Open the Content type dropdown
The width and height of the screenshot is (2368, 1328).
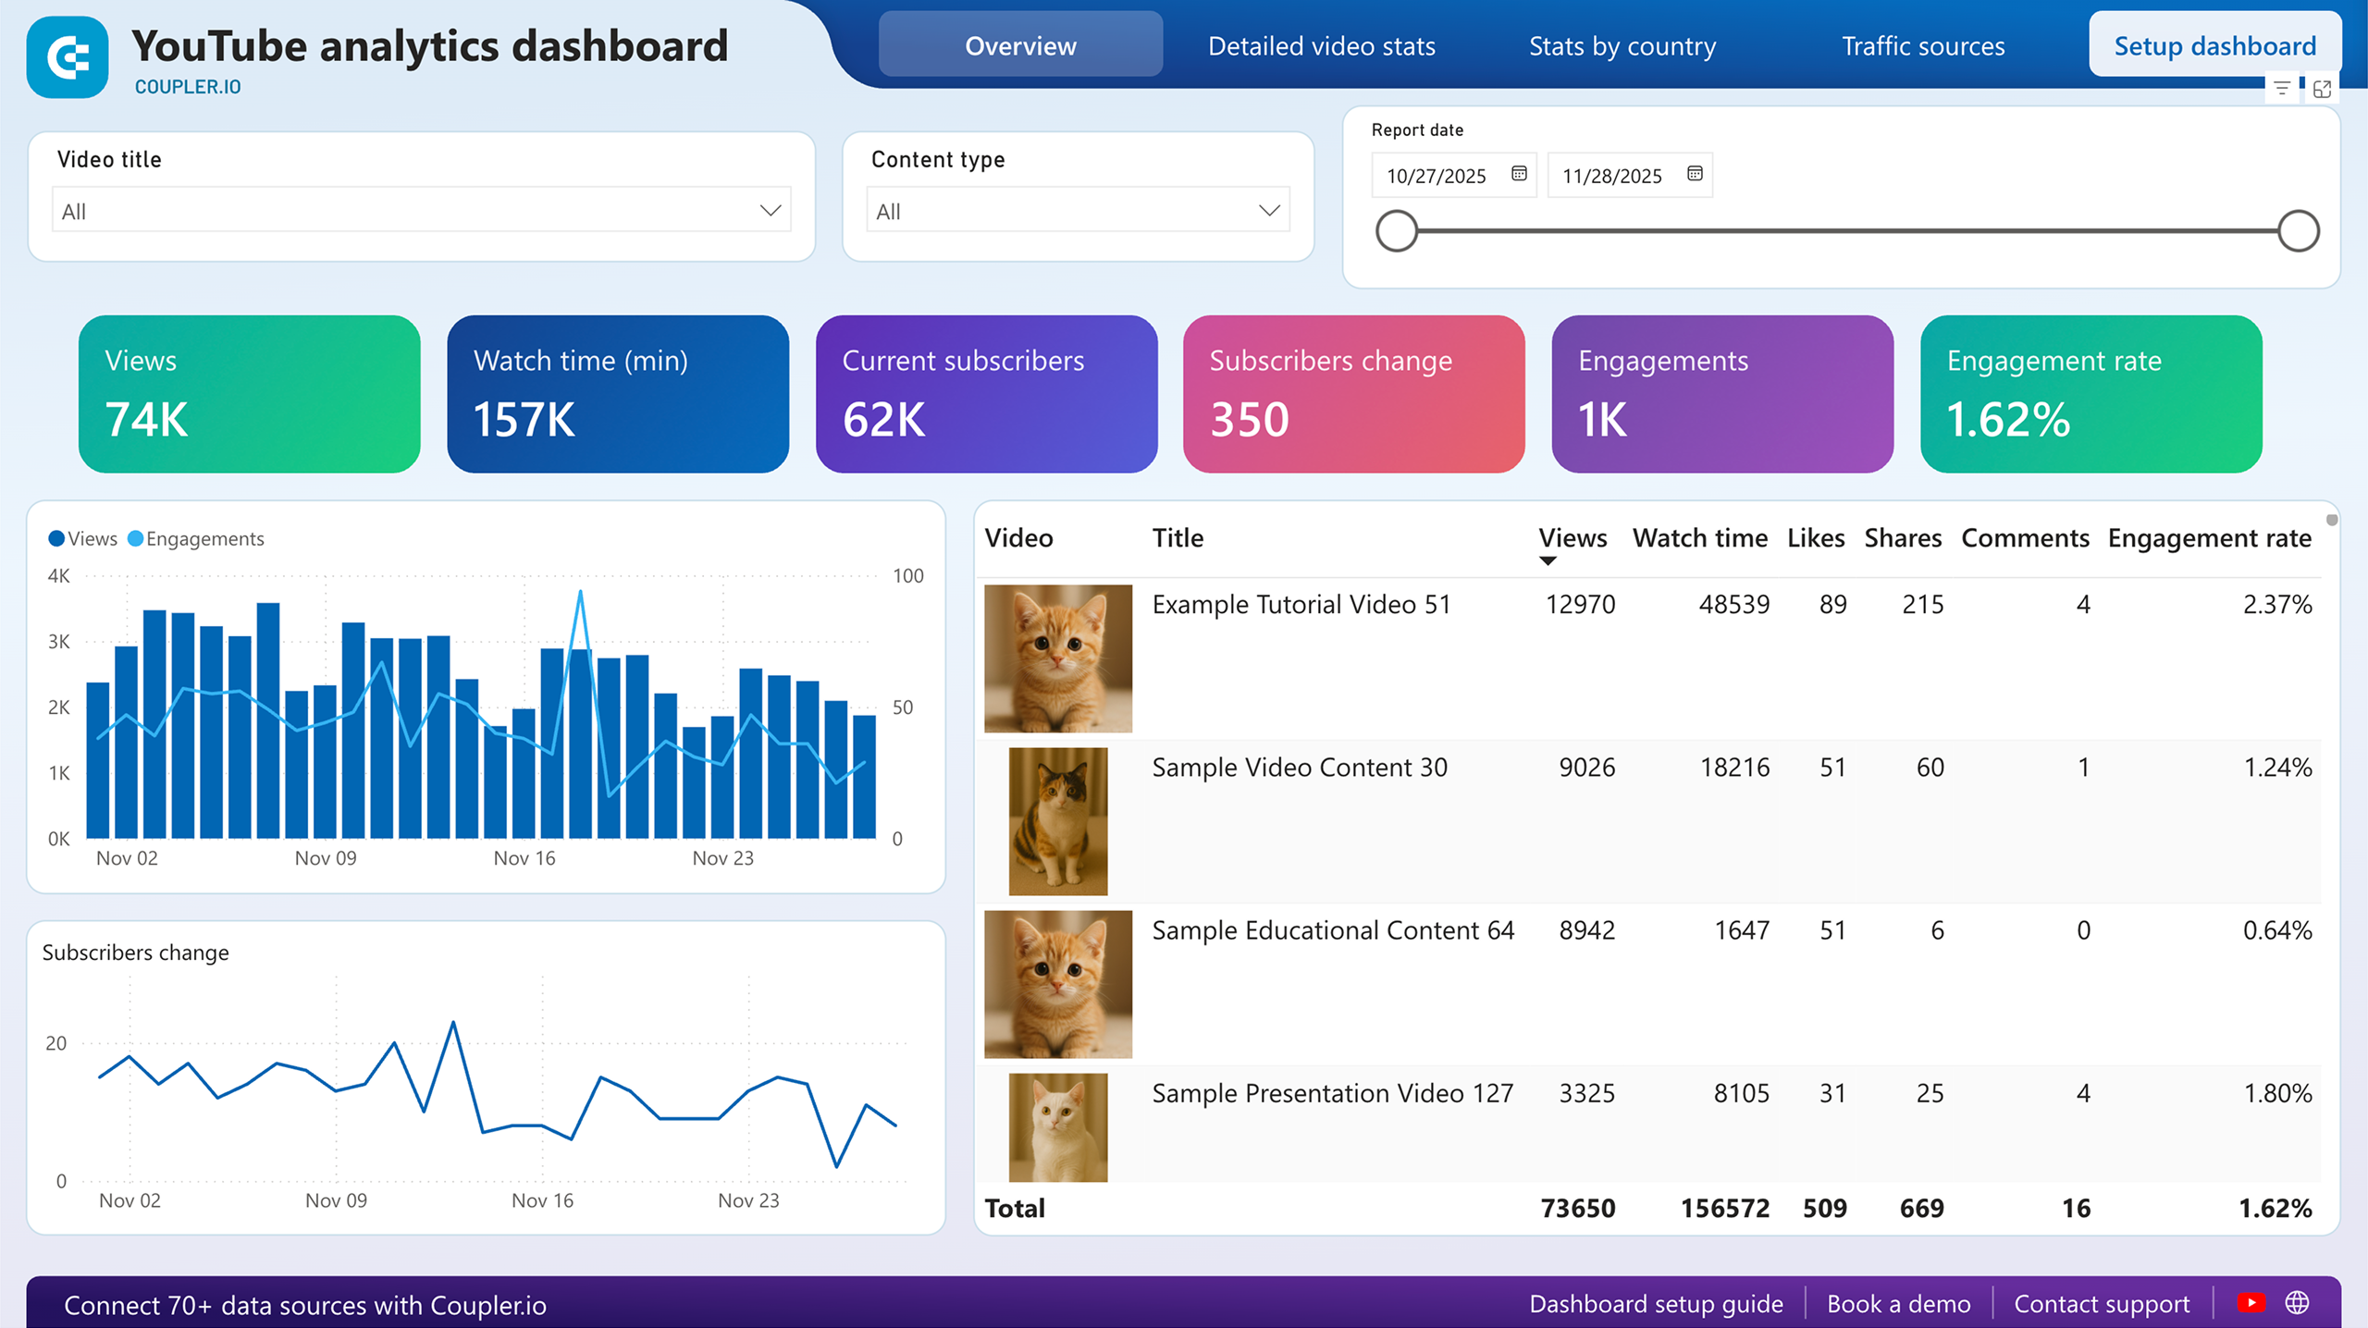[x=1078, y=210]
